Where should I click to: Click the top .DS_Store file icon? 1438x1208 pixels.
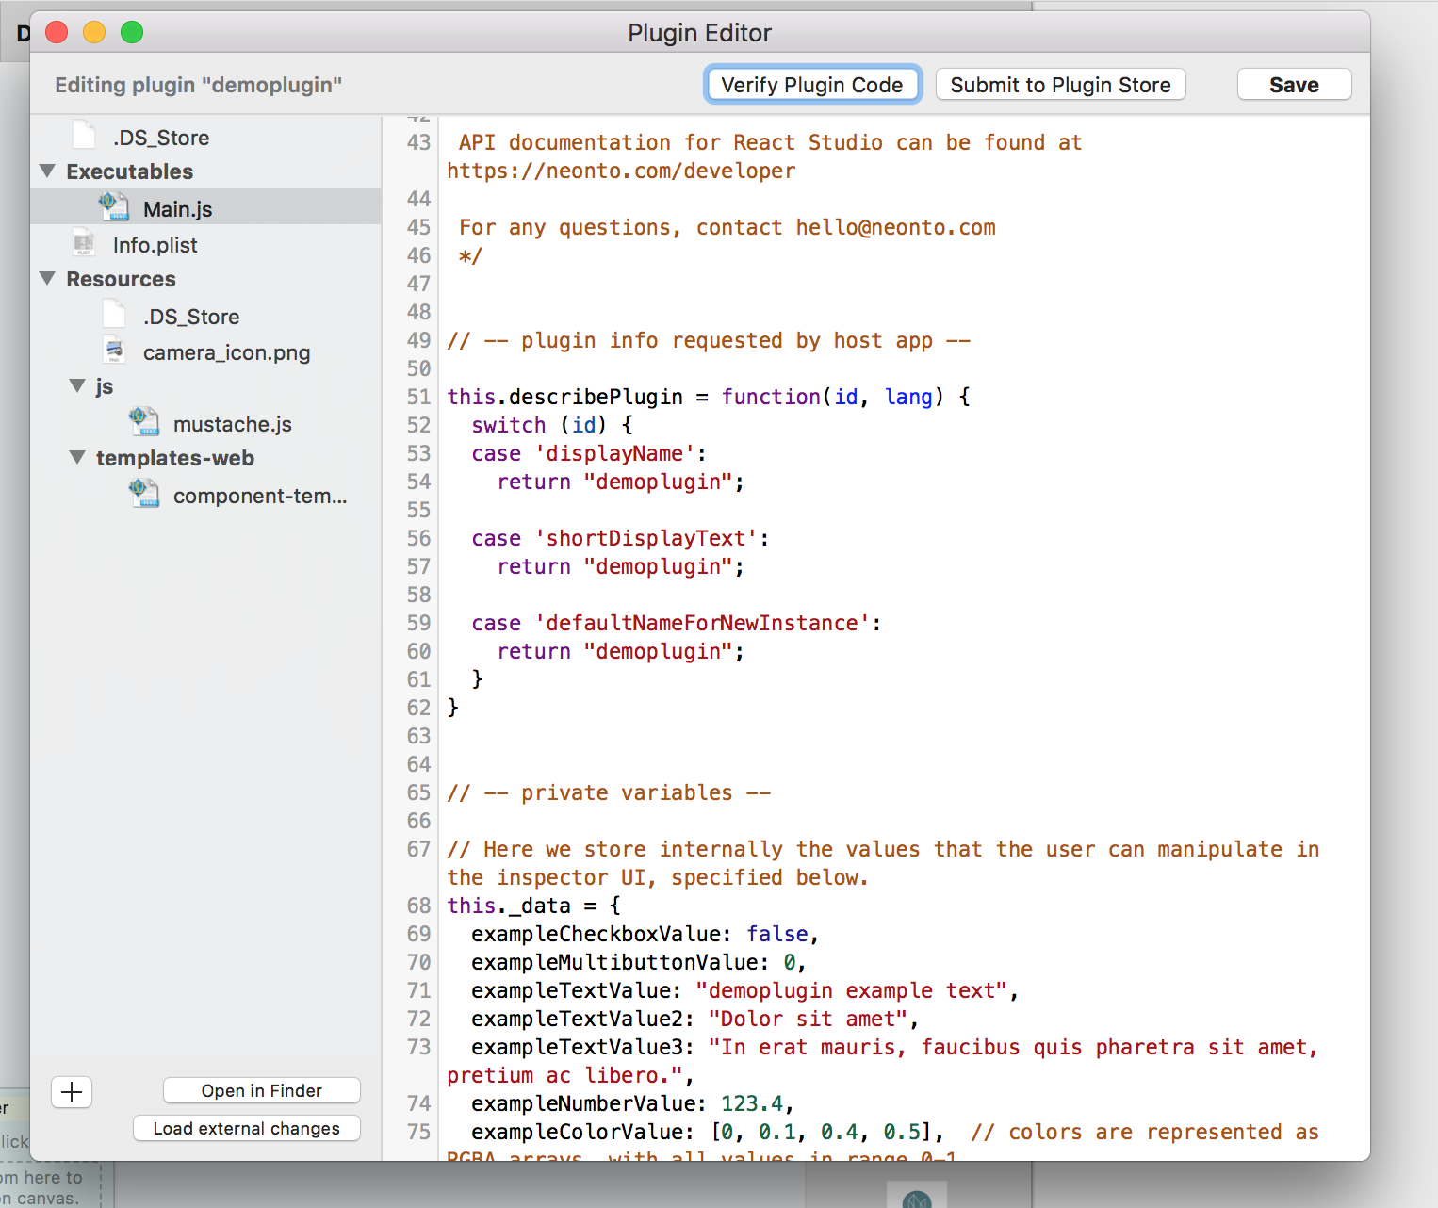(x=84, y=136)
